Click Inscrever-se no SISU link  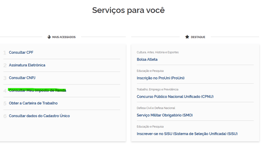187,134
